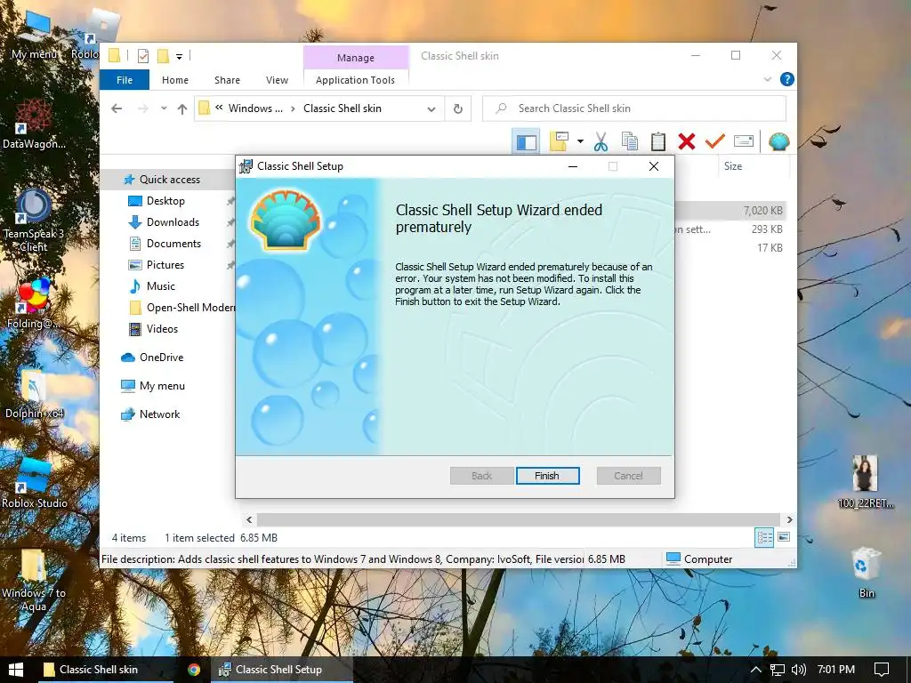Expand the ribbon with the chevron

pos(768,79)
